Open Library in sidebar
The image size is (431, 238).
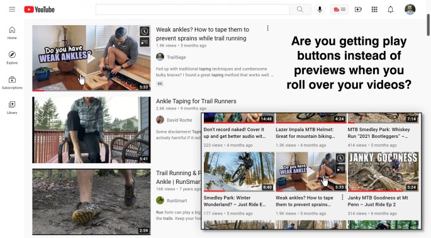tap(12, 108)
